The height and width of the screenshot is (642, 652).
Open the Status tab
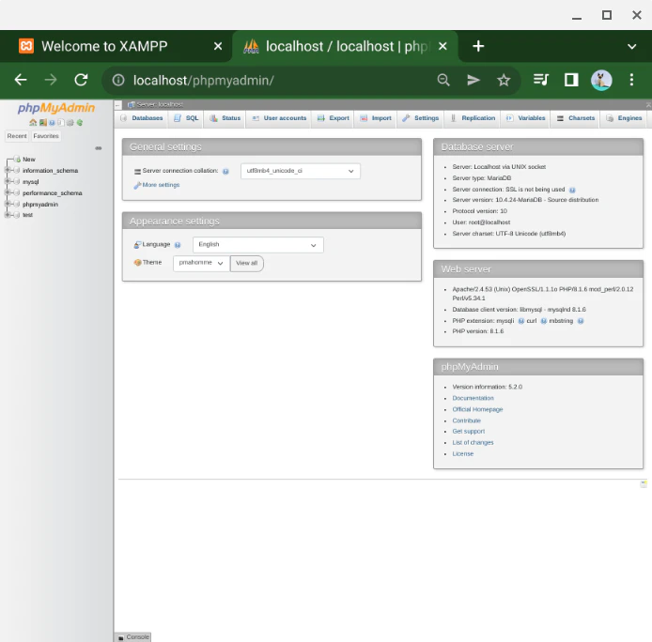[225, 118]
